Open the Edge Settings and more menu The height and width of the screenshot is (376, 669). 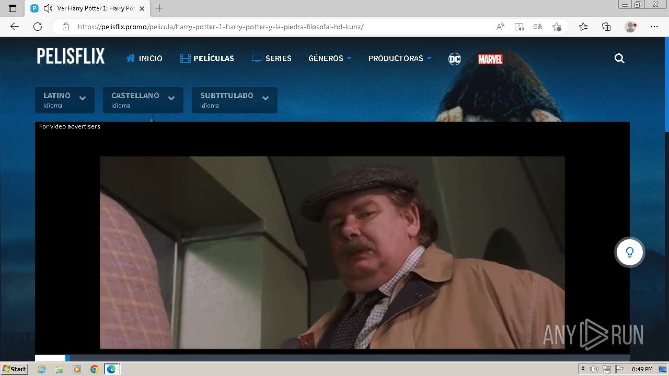tap(654, 27)
